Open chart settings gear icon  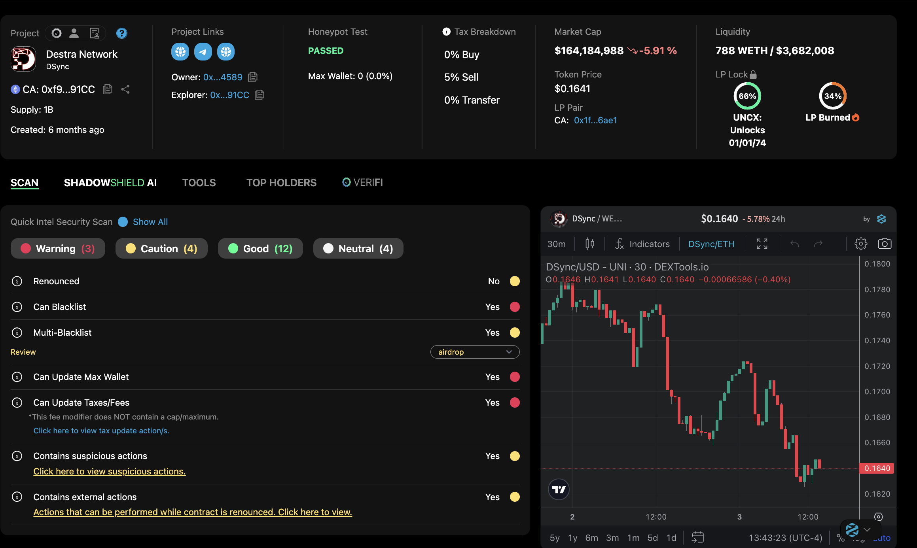coord(861,244)
